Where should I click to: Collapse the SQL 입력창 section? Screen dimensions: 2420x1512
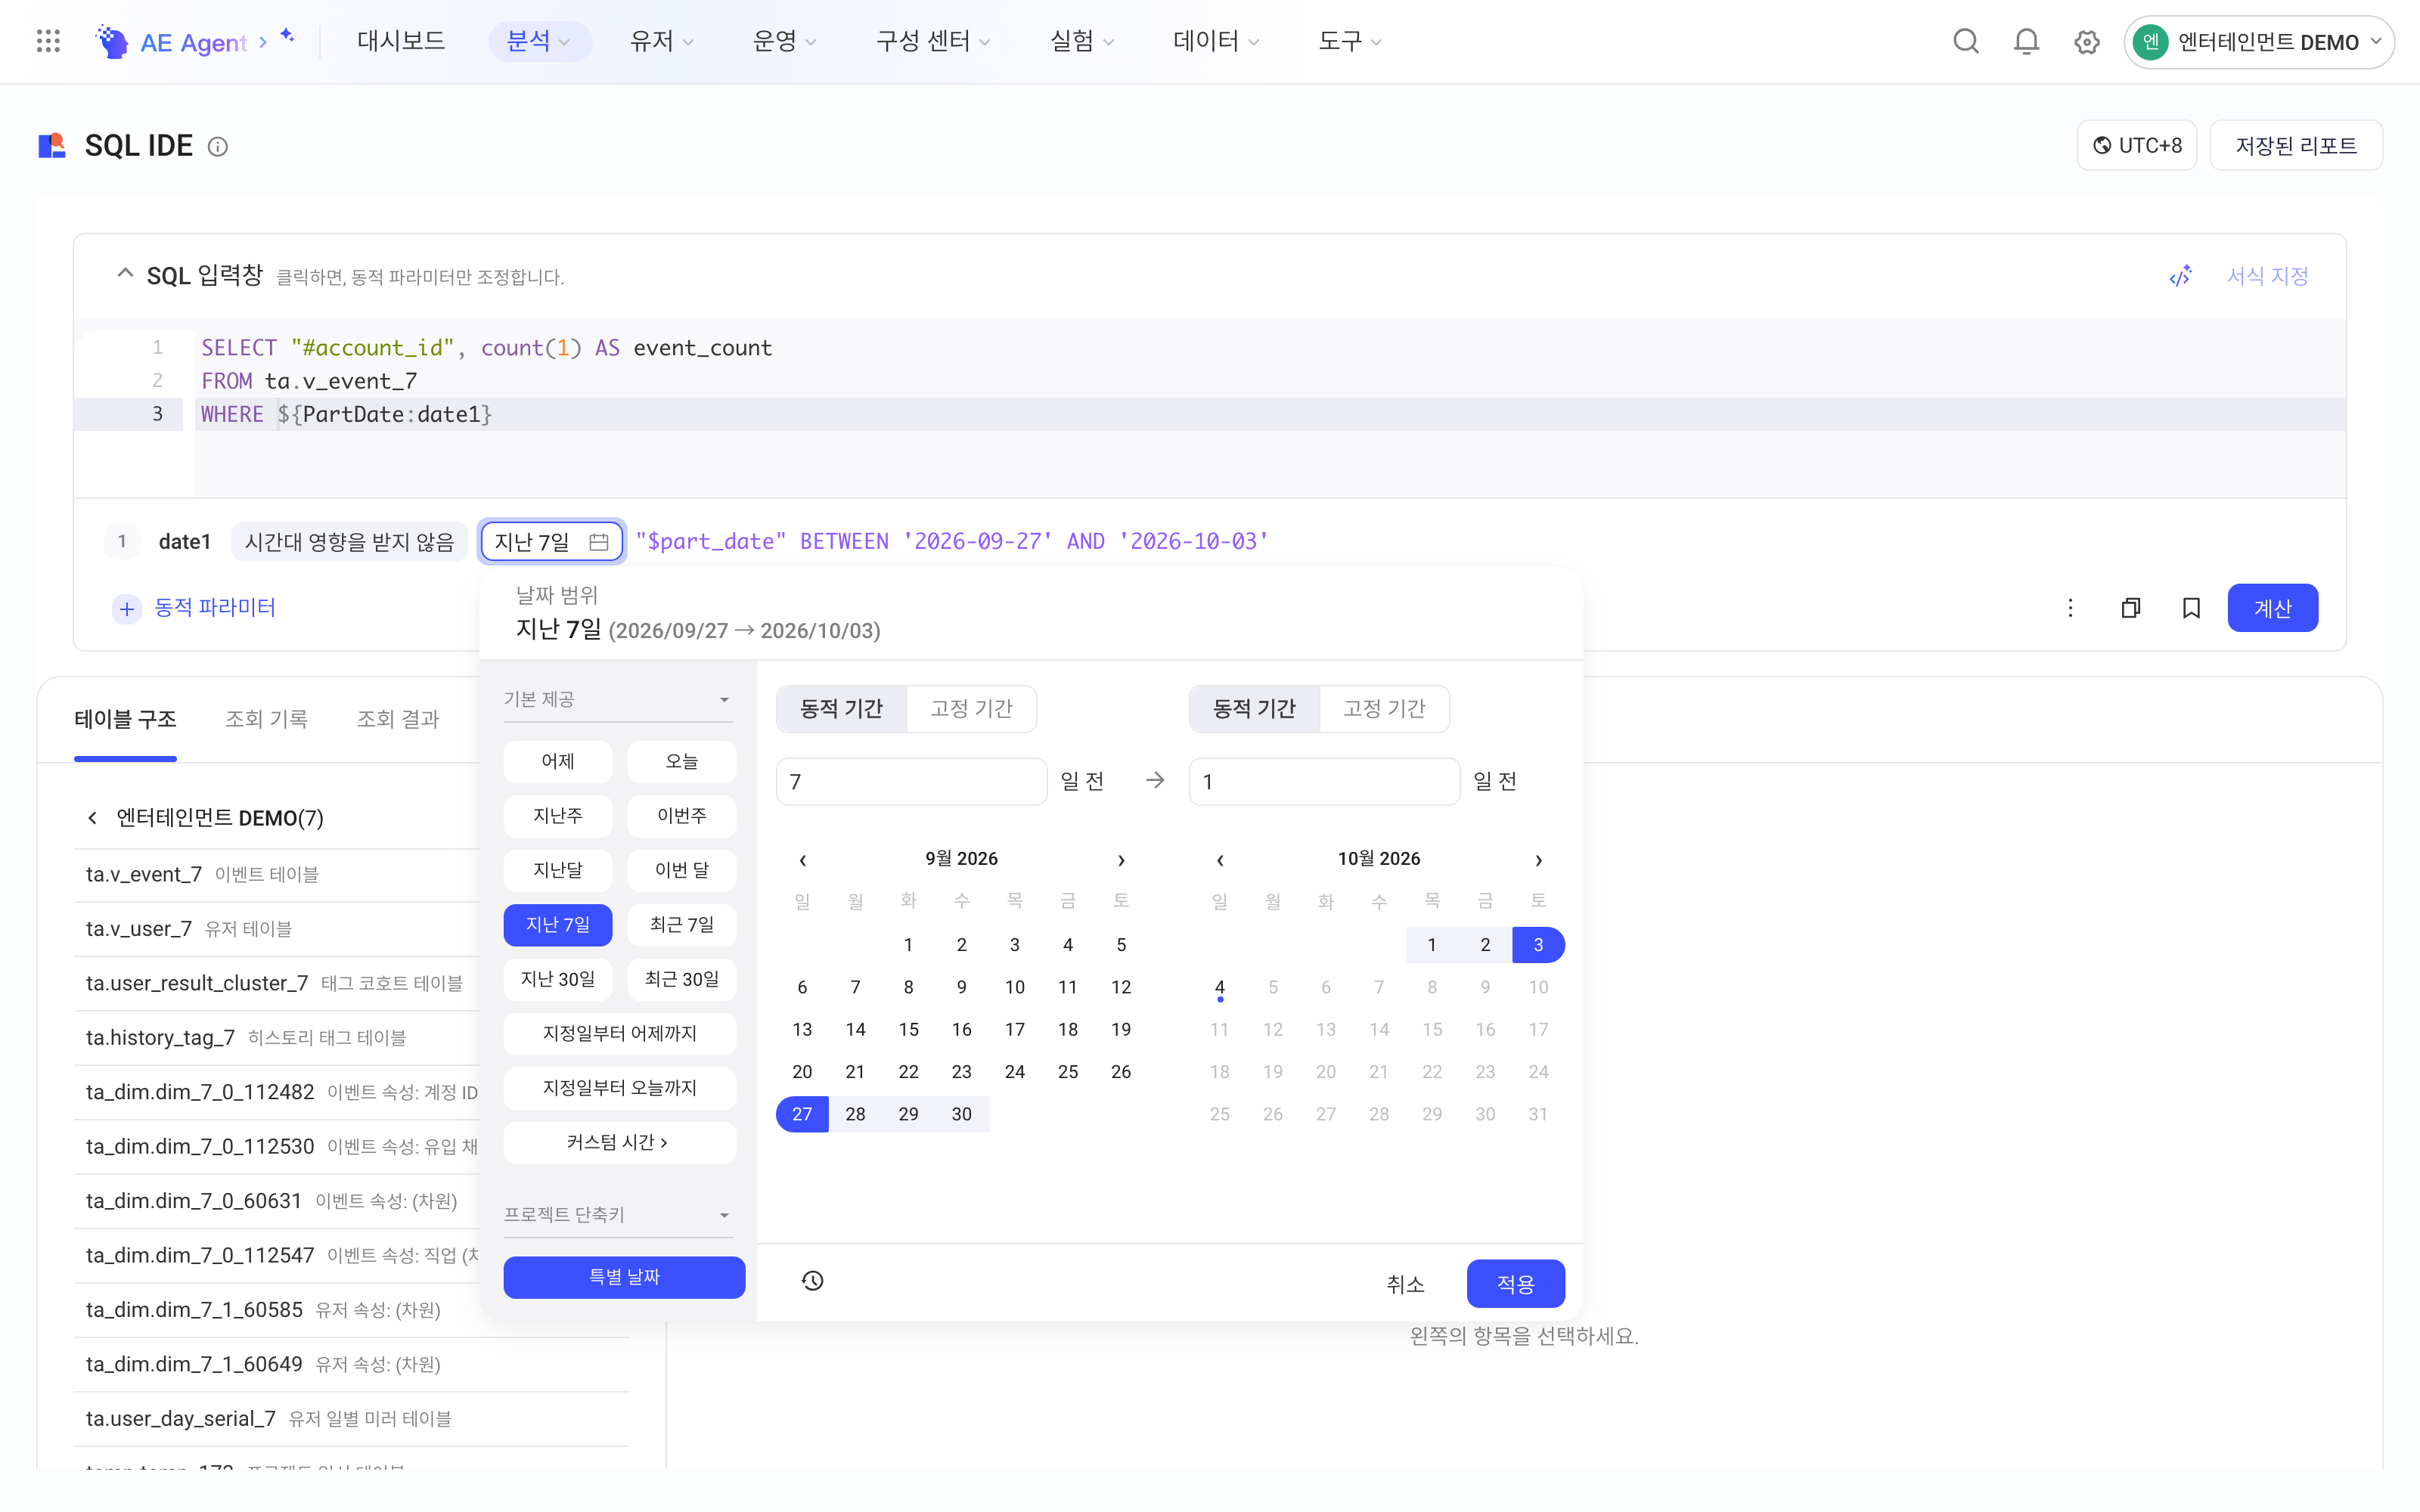(x=125, y=274)
